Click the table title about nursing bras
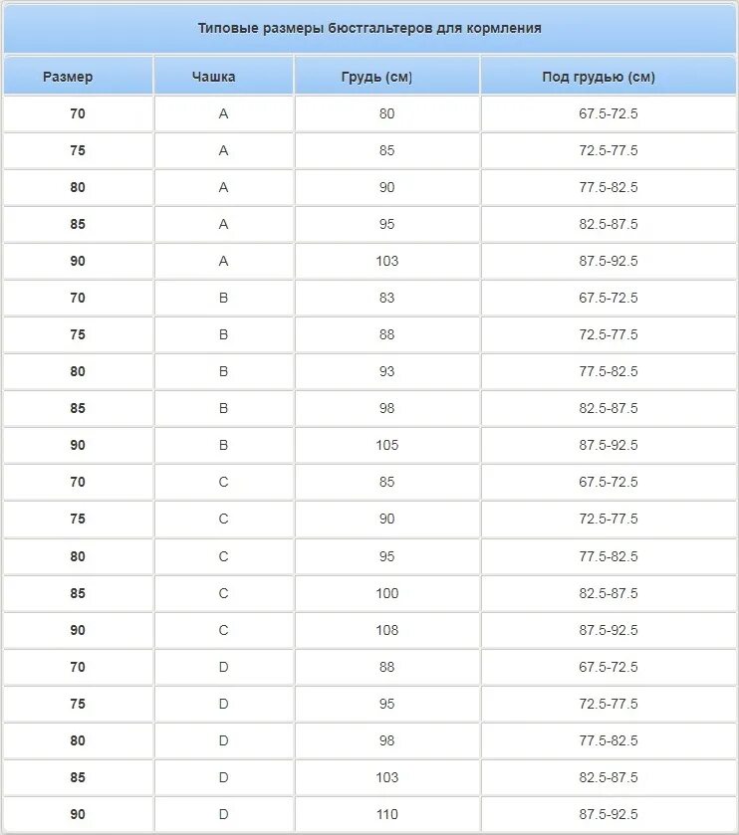Image resolution: width=739 pixels, height=835 pixels. 369,28
